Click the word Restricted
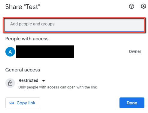Image resolution: width=148 pixels, height=113 pixels. (29, 80)
